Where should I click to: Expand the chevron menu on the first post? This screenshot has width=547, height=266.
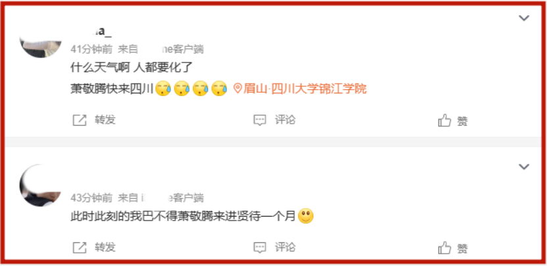(524, 18)
